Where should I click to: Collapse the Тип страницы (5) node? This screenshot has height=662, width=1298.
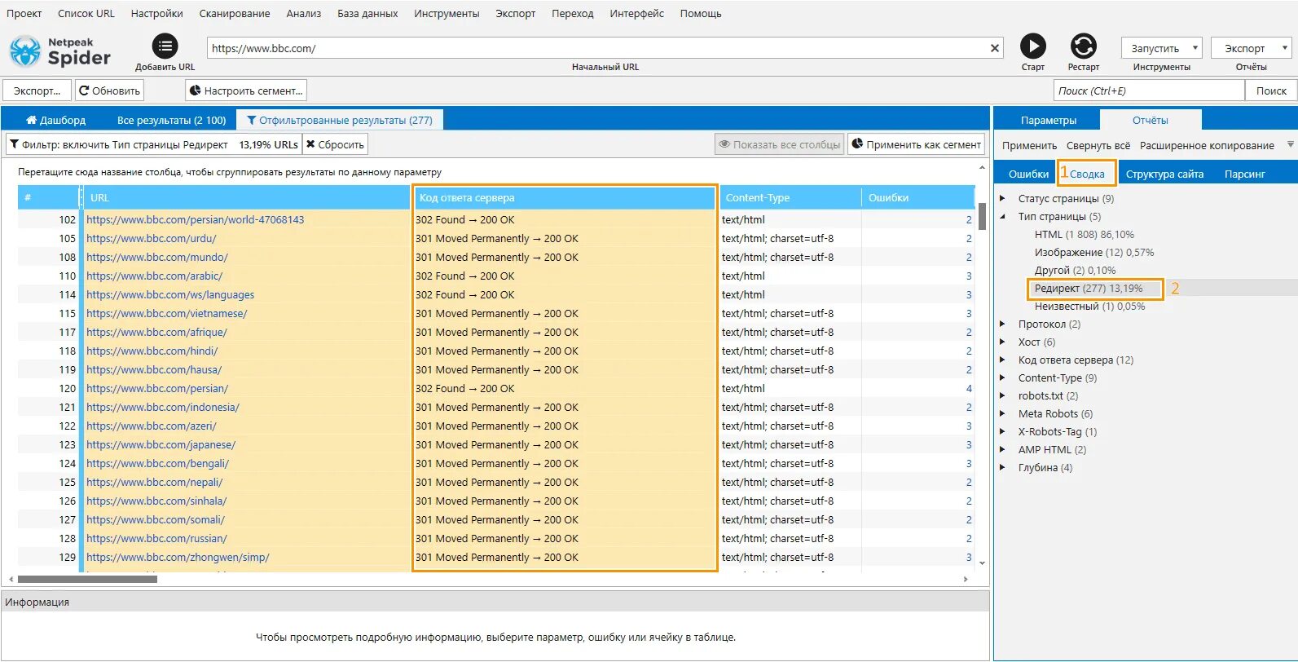1002,216
